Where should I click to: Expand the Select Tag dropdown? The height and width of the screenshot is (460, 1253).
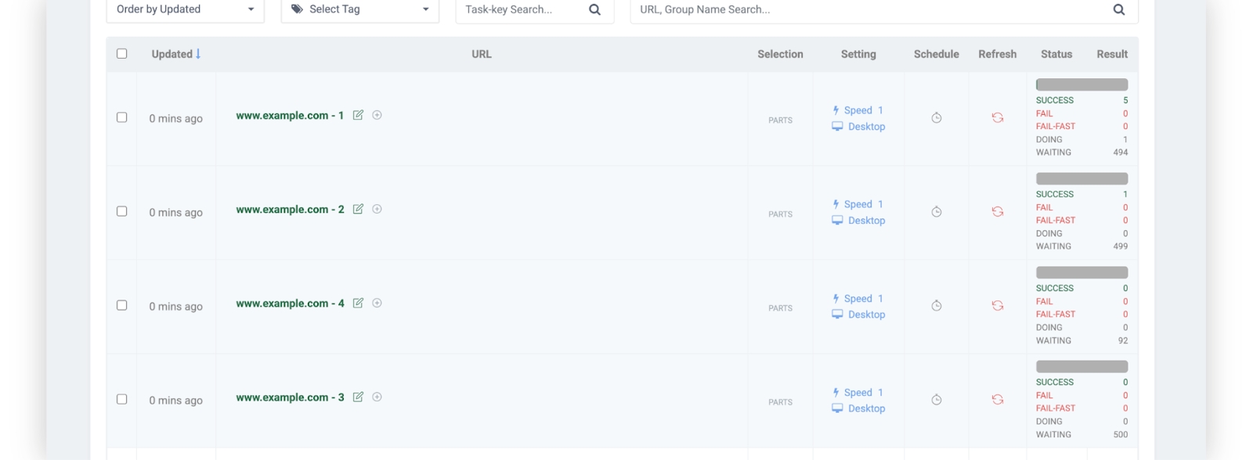(x=359, y=10)
